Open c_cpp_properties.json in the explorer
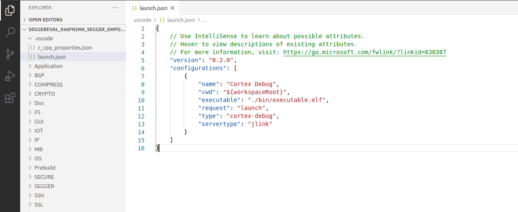 click(65, 47)
